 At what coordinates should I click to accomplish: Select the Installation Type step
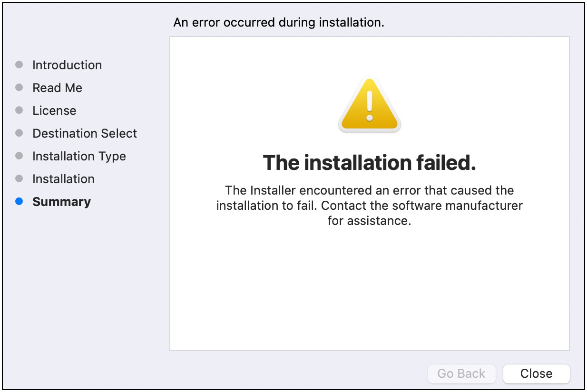click(78, 156)
